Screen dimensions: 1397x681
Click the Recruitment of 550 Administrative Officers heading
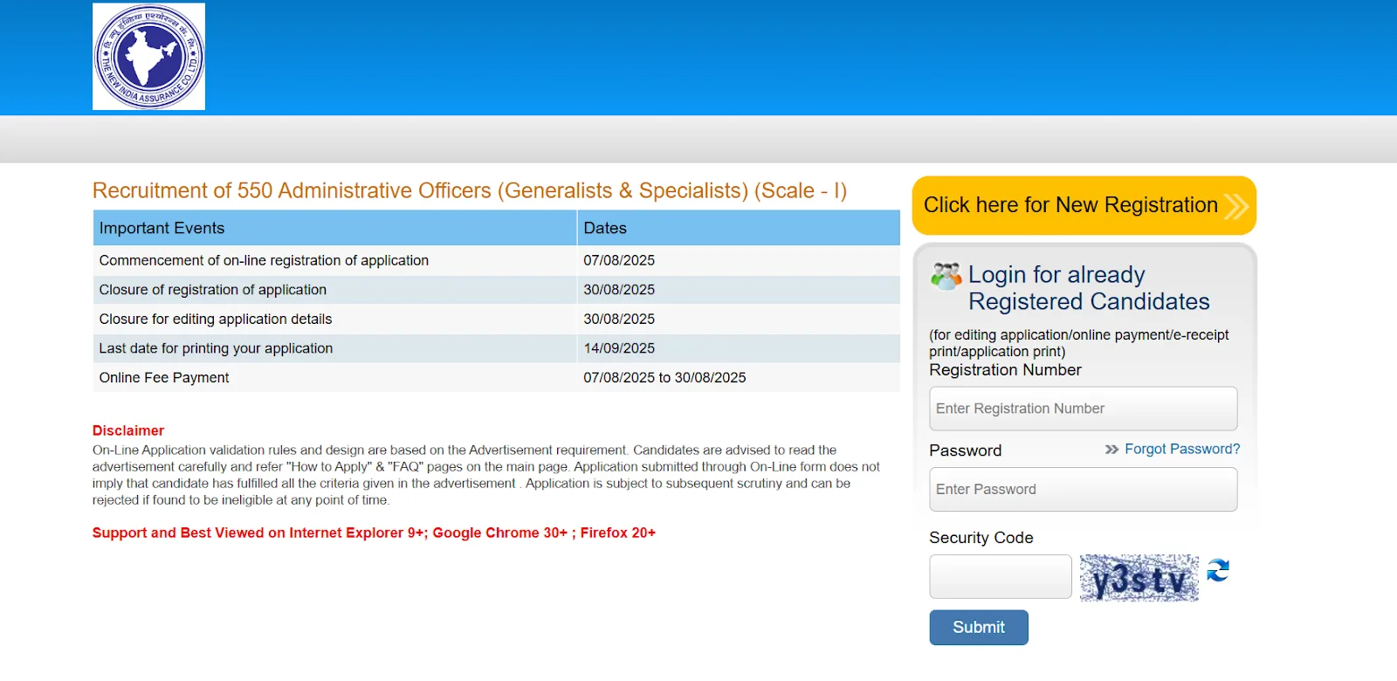(470, 190)
